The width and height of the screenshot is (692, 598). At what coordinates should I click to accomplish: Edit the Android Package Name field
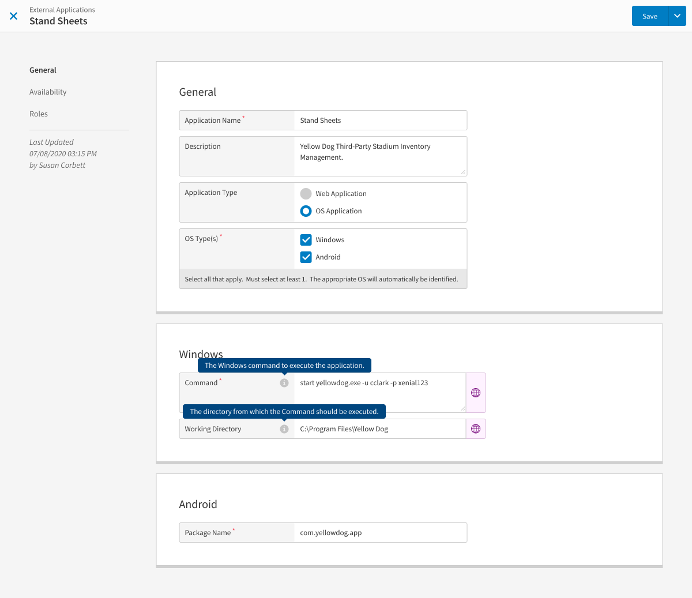381,532
